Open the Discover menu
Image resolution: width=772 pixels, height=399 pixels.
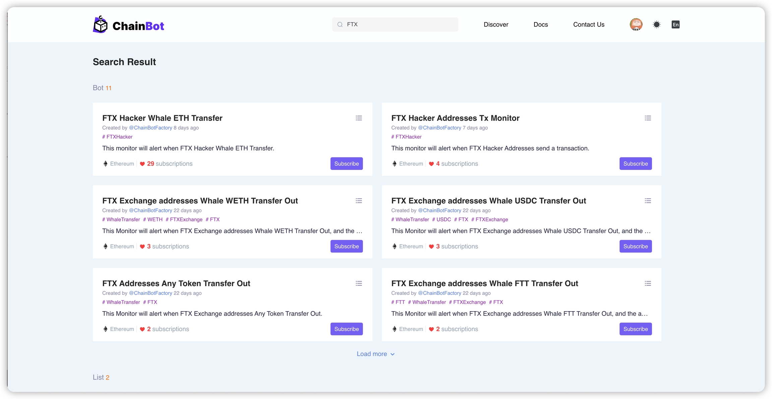(496, 24)
